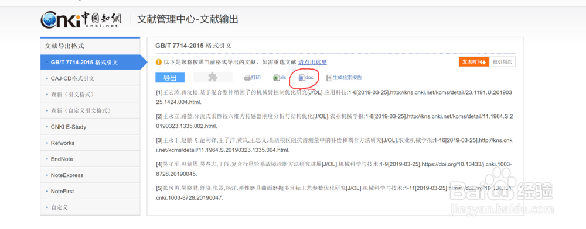586x229 pixels.
Task: Choose CNKI E-Study export format
Action: pos(90,127)
